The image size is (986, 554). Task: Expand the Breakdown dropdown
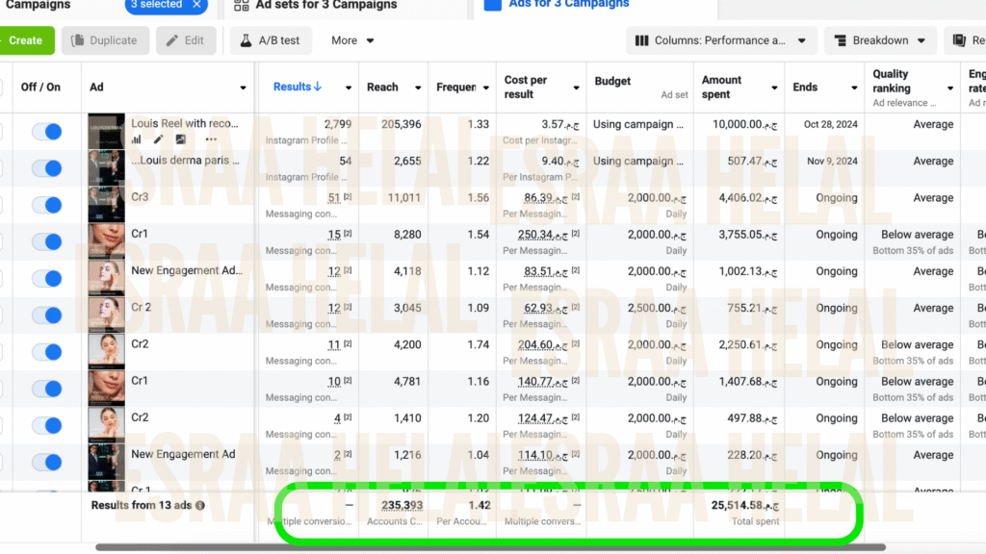click(880, 40)
